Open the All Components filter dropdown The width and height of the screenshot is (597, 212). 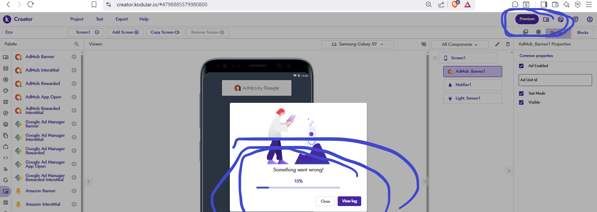pyautogui.click(x=460, y=44)
